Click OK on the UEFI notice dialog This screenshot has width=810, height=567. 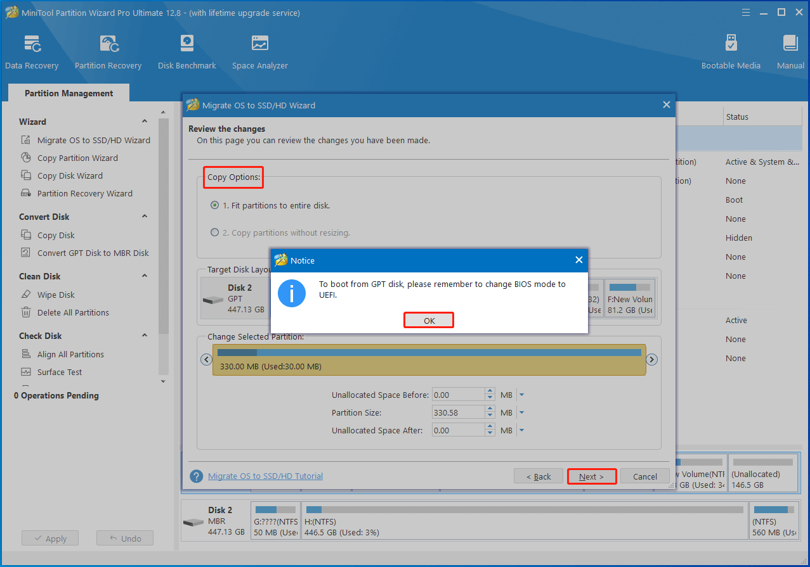428,320
